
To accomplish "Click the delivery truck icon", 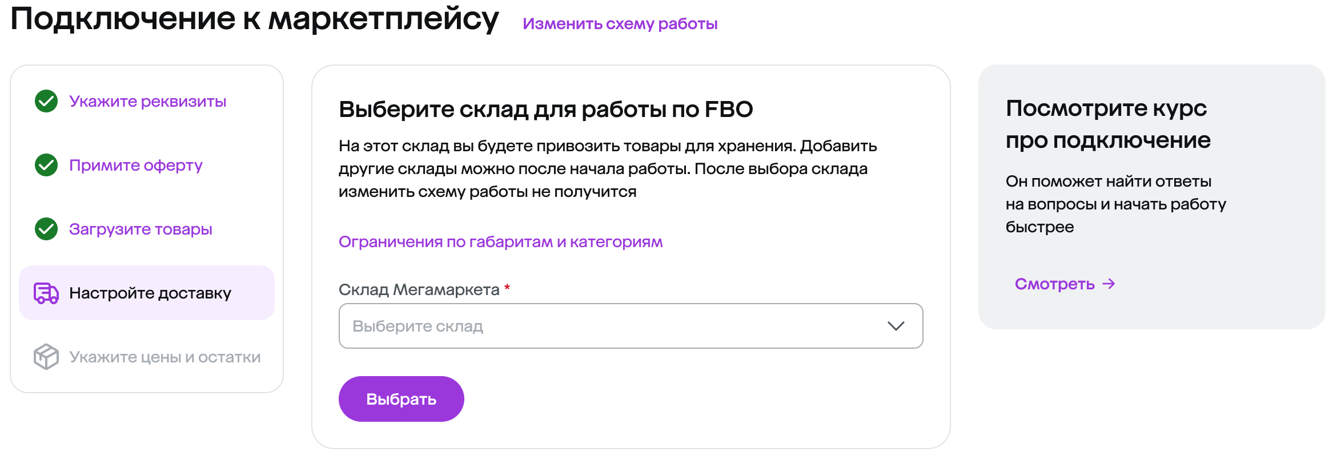I will (46, 293).
